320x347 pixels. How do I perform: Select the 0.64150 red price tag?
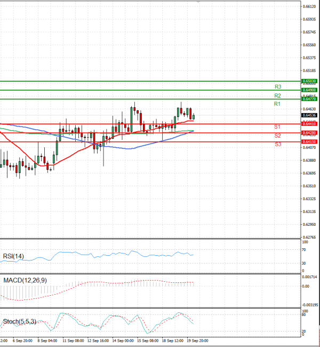309,141
